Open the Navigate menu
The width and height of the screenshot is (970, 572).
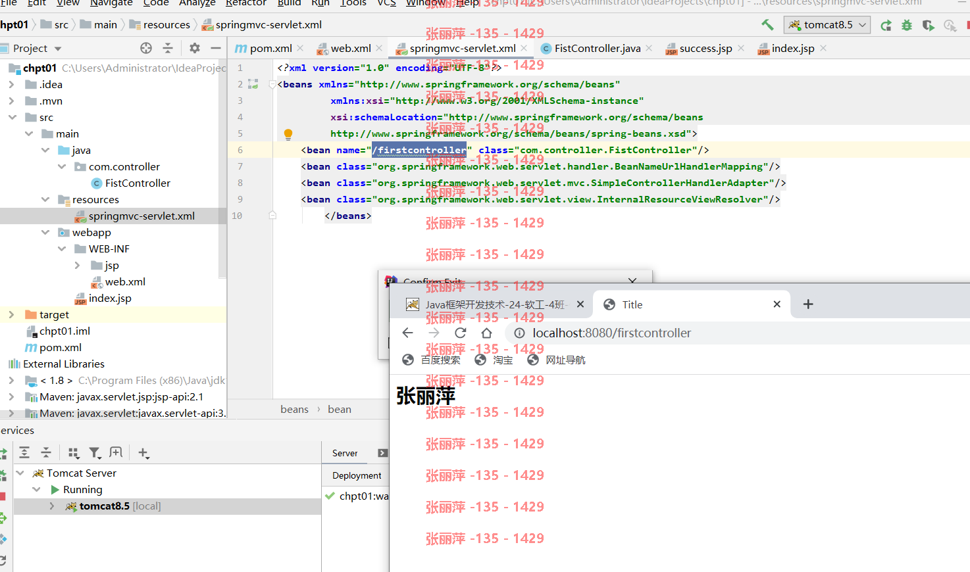[x=111, y=3]
